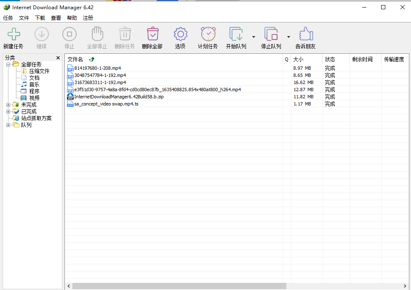
Task: Open the 帮助 menu
Action: 72,18
